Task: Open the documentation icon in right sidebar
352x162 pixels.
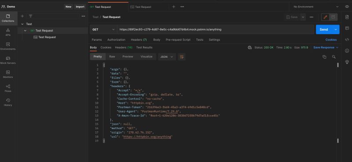Action: coord(347,17)
